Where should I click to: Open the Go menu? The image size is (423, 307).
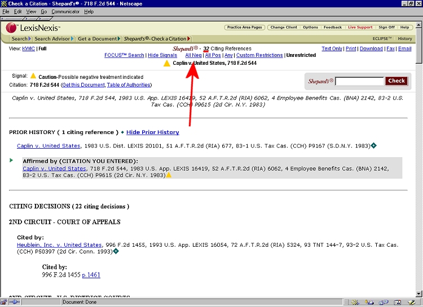click(43, 12)
